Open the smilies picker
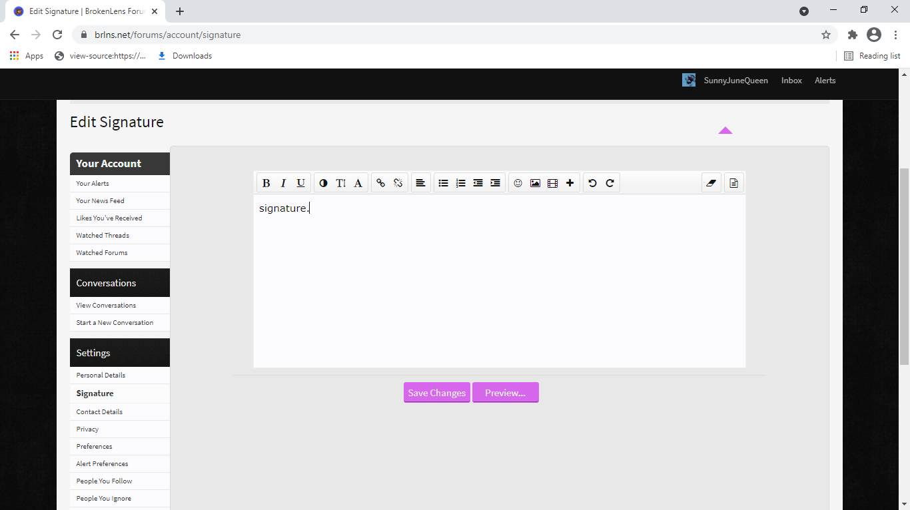 (518, 183)
